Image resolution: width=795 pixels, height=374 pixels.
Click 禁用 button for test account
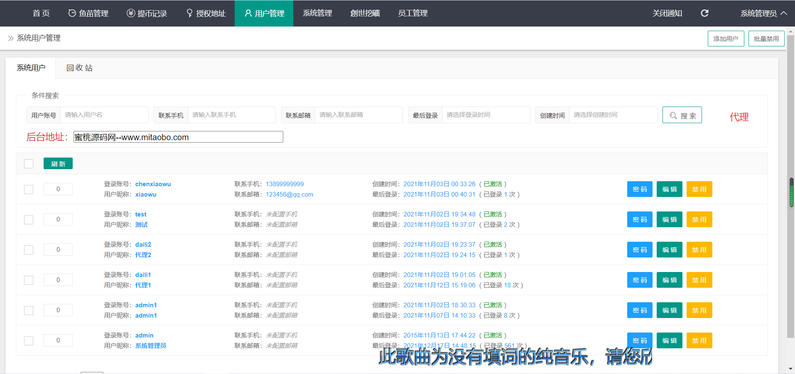click(699, 219)
